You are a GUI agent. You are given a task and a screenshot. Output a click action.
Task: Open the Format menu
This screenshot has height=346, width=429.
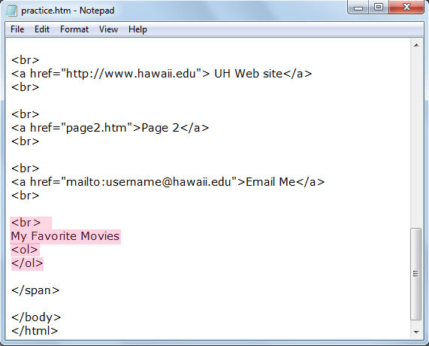[x=74, y=29]
